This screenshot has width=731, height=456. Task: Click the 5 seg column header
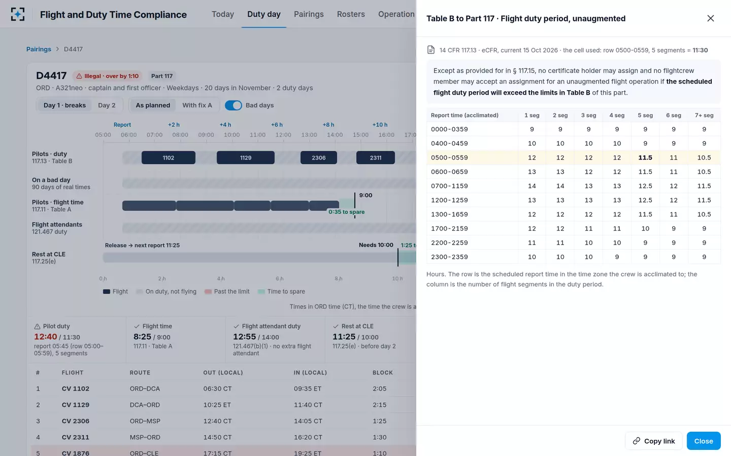(645, 116)
